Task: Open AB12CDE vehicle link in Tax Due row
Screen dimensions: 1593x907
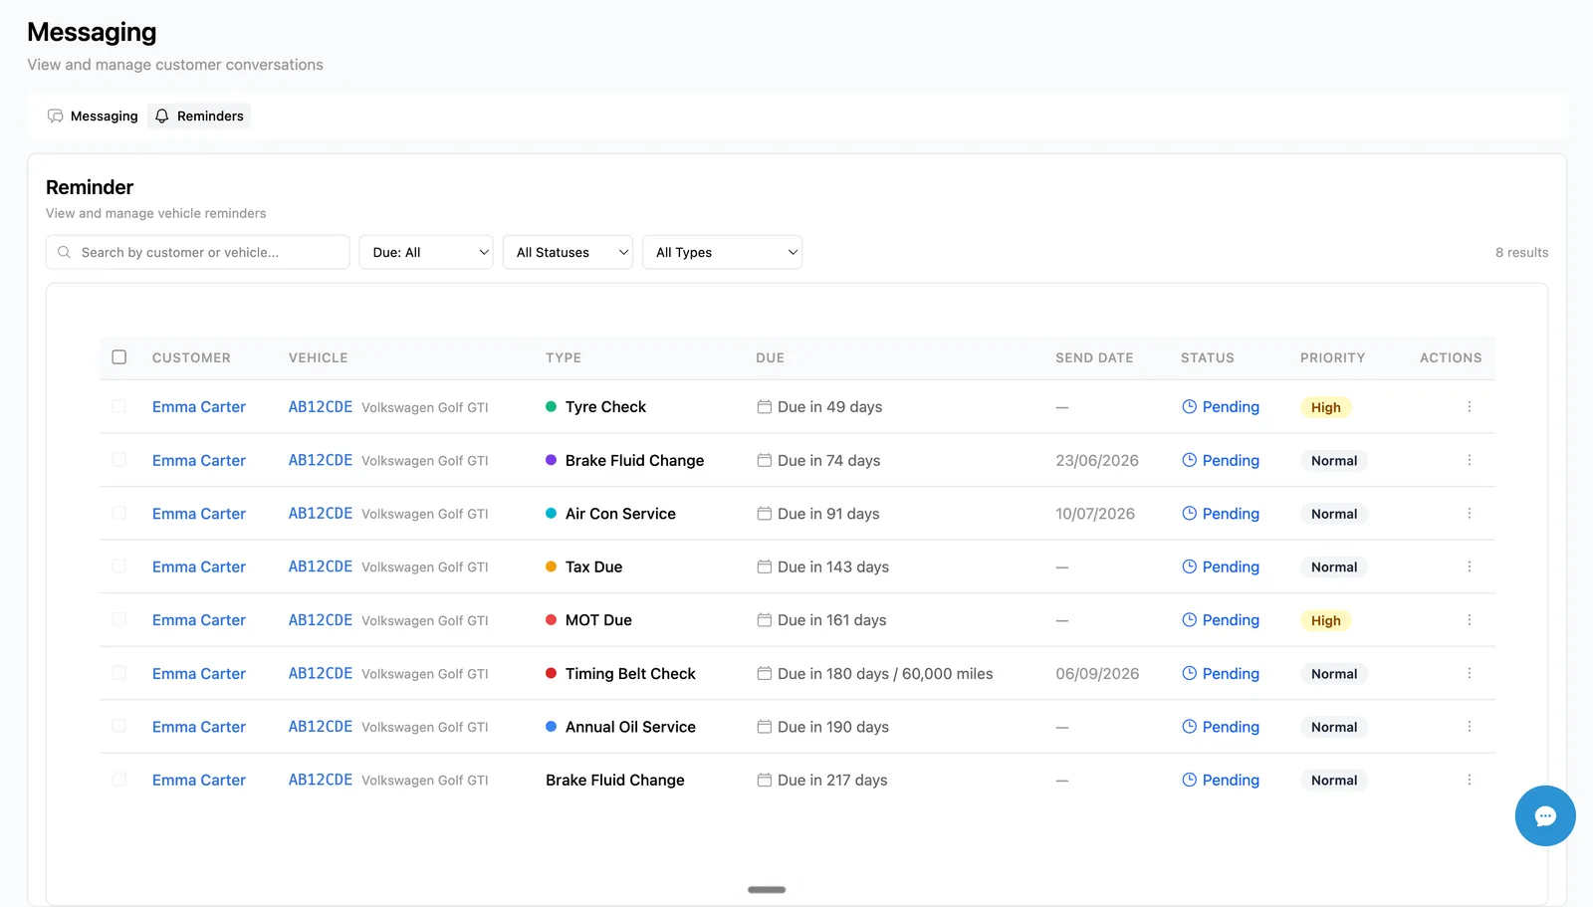Action: pos(321,567)
